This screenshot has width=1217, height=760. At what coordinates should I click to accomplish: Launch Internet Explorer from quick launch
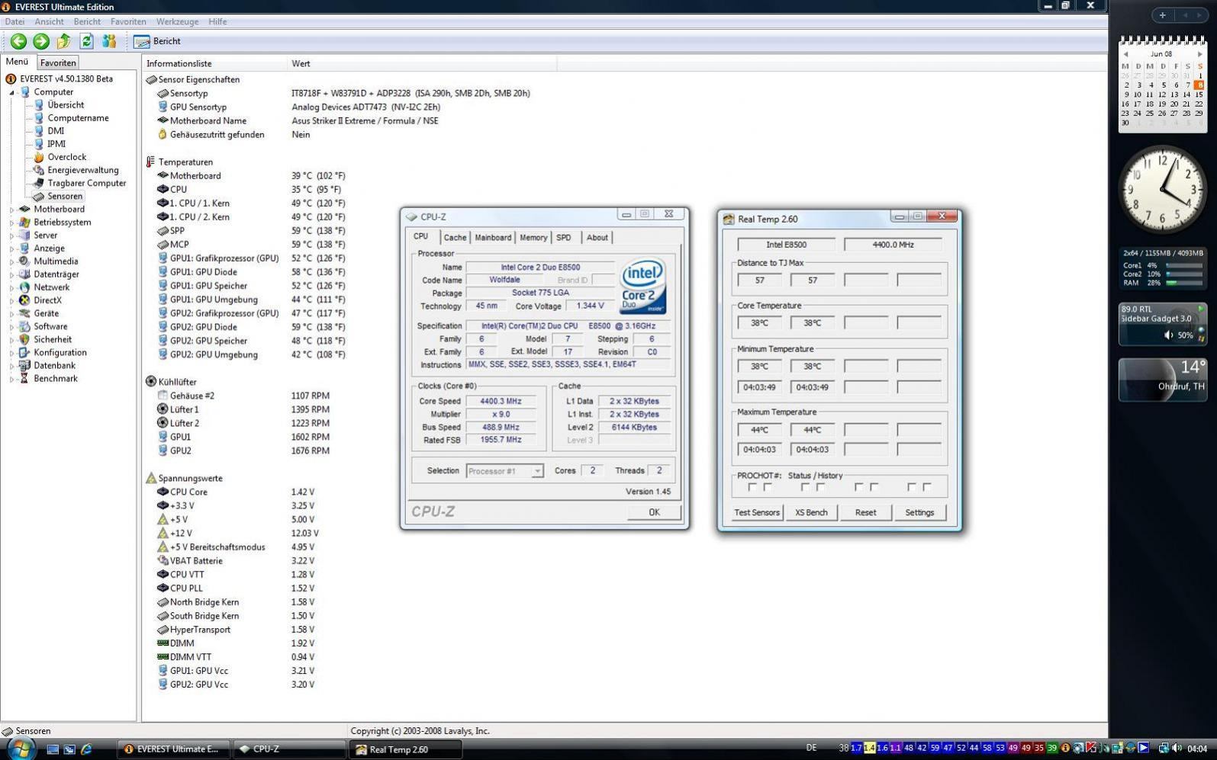pyautogui.click(x=86, y=749)
